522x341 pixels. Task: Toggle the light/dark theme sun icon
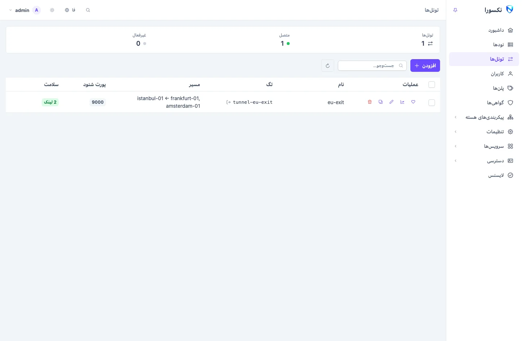[52, 10]
